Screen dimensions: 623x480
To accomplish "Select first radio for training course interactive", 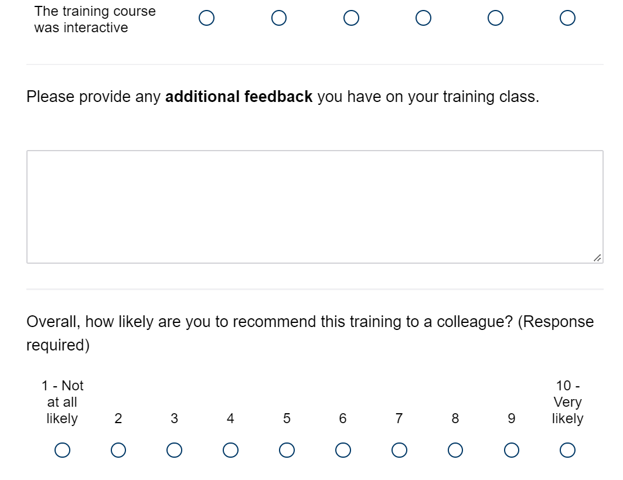I will click(x=206, y=19).
